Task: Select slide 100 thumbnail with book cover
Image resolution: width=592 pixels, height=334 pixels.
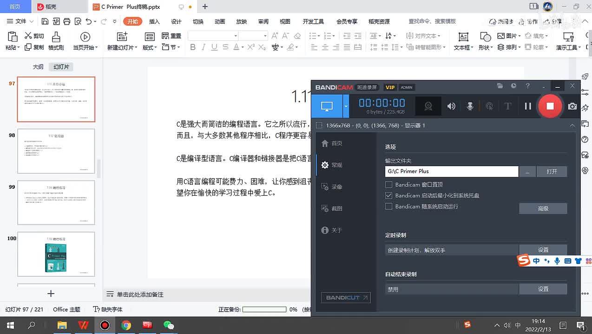Action: coord(56,254)
